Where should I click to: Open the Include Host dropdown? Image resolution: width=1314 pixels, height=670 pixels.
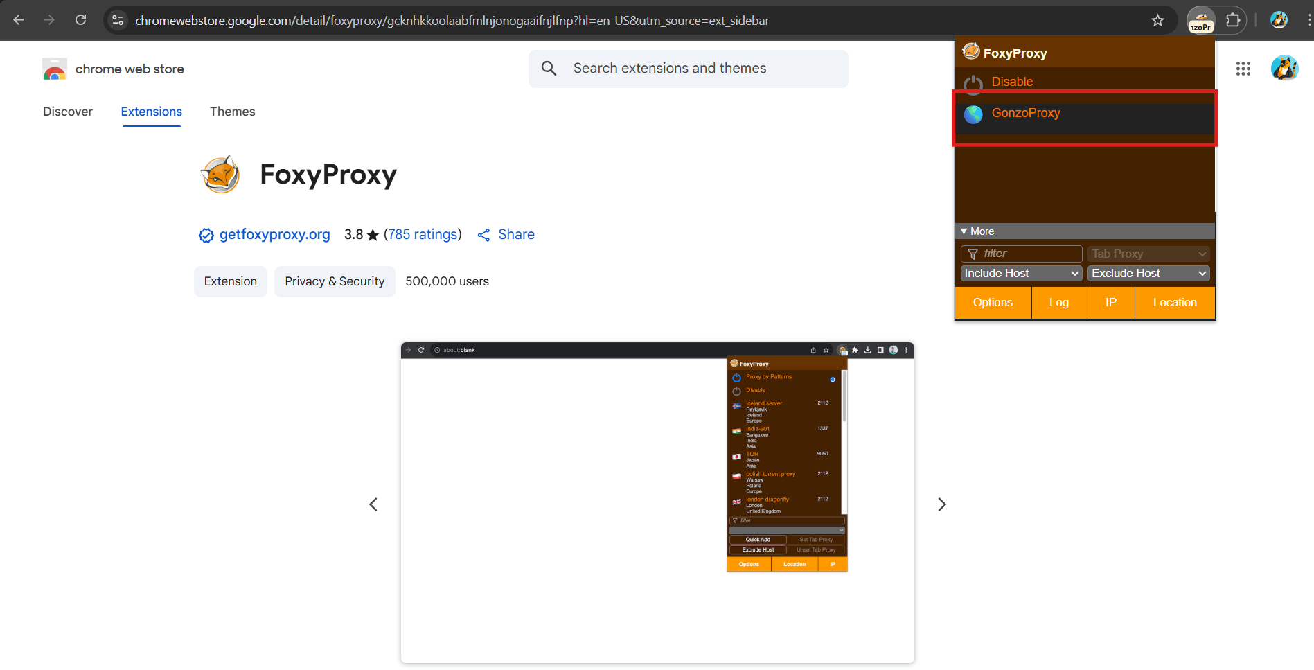click(x=1021, y=274)
